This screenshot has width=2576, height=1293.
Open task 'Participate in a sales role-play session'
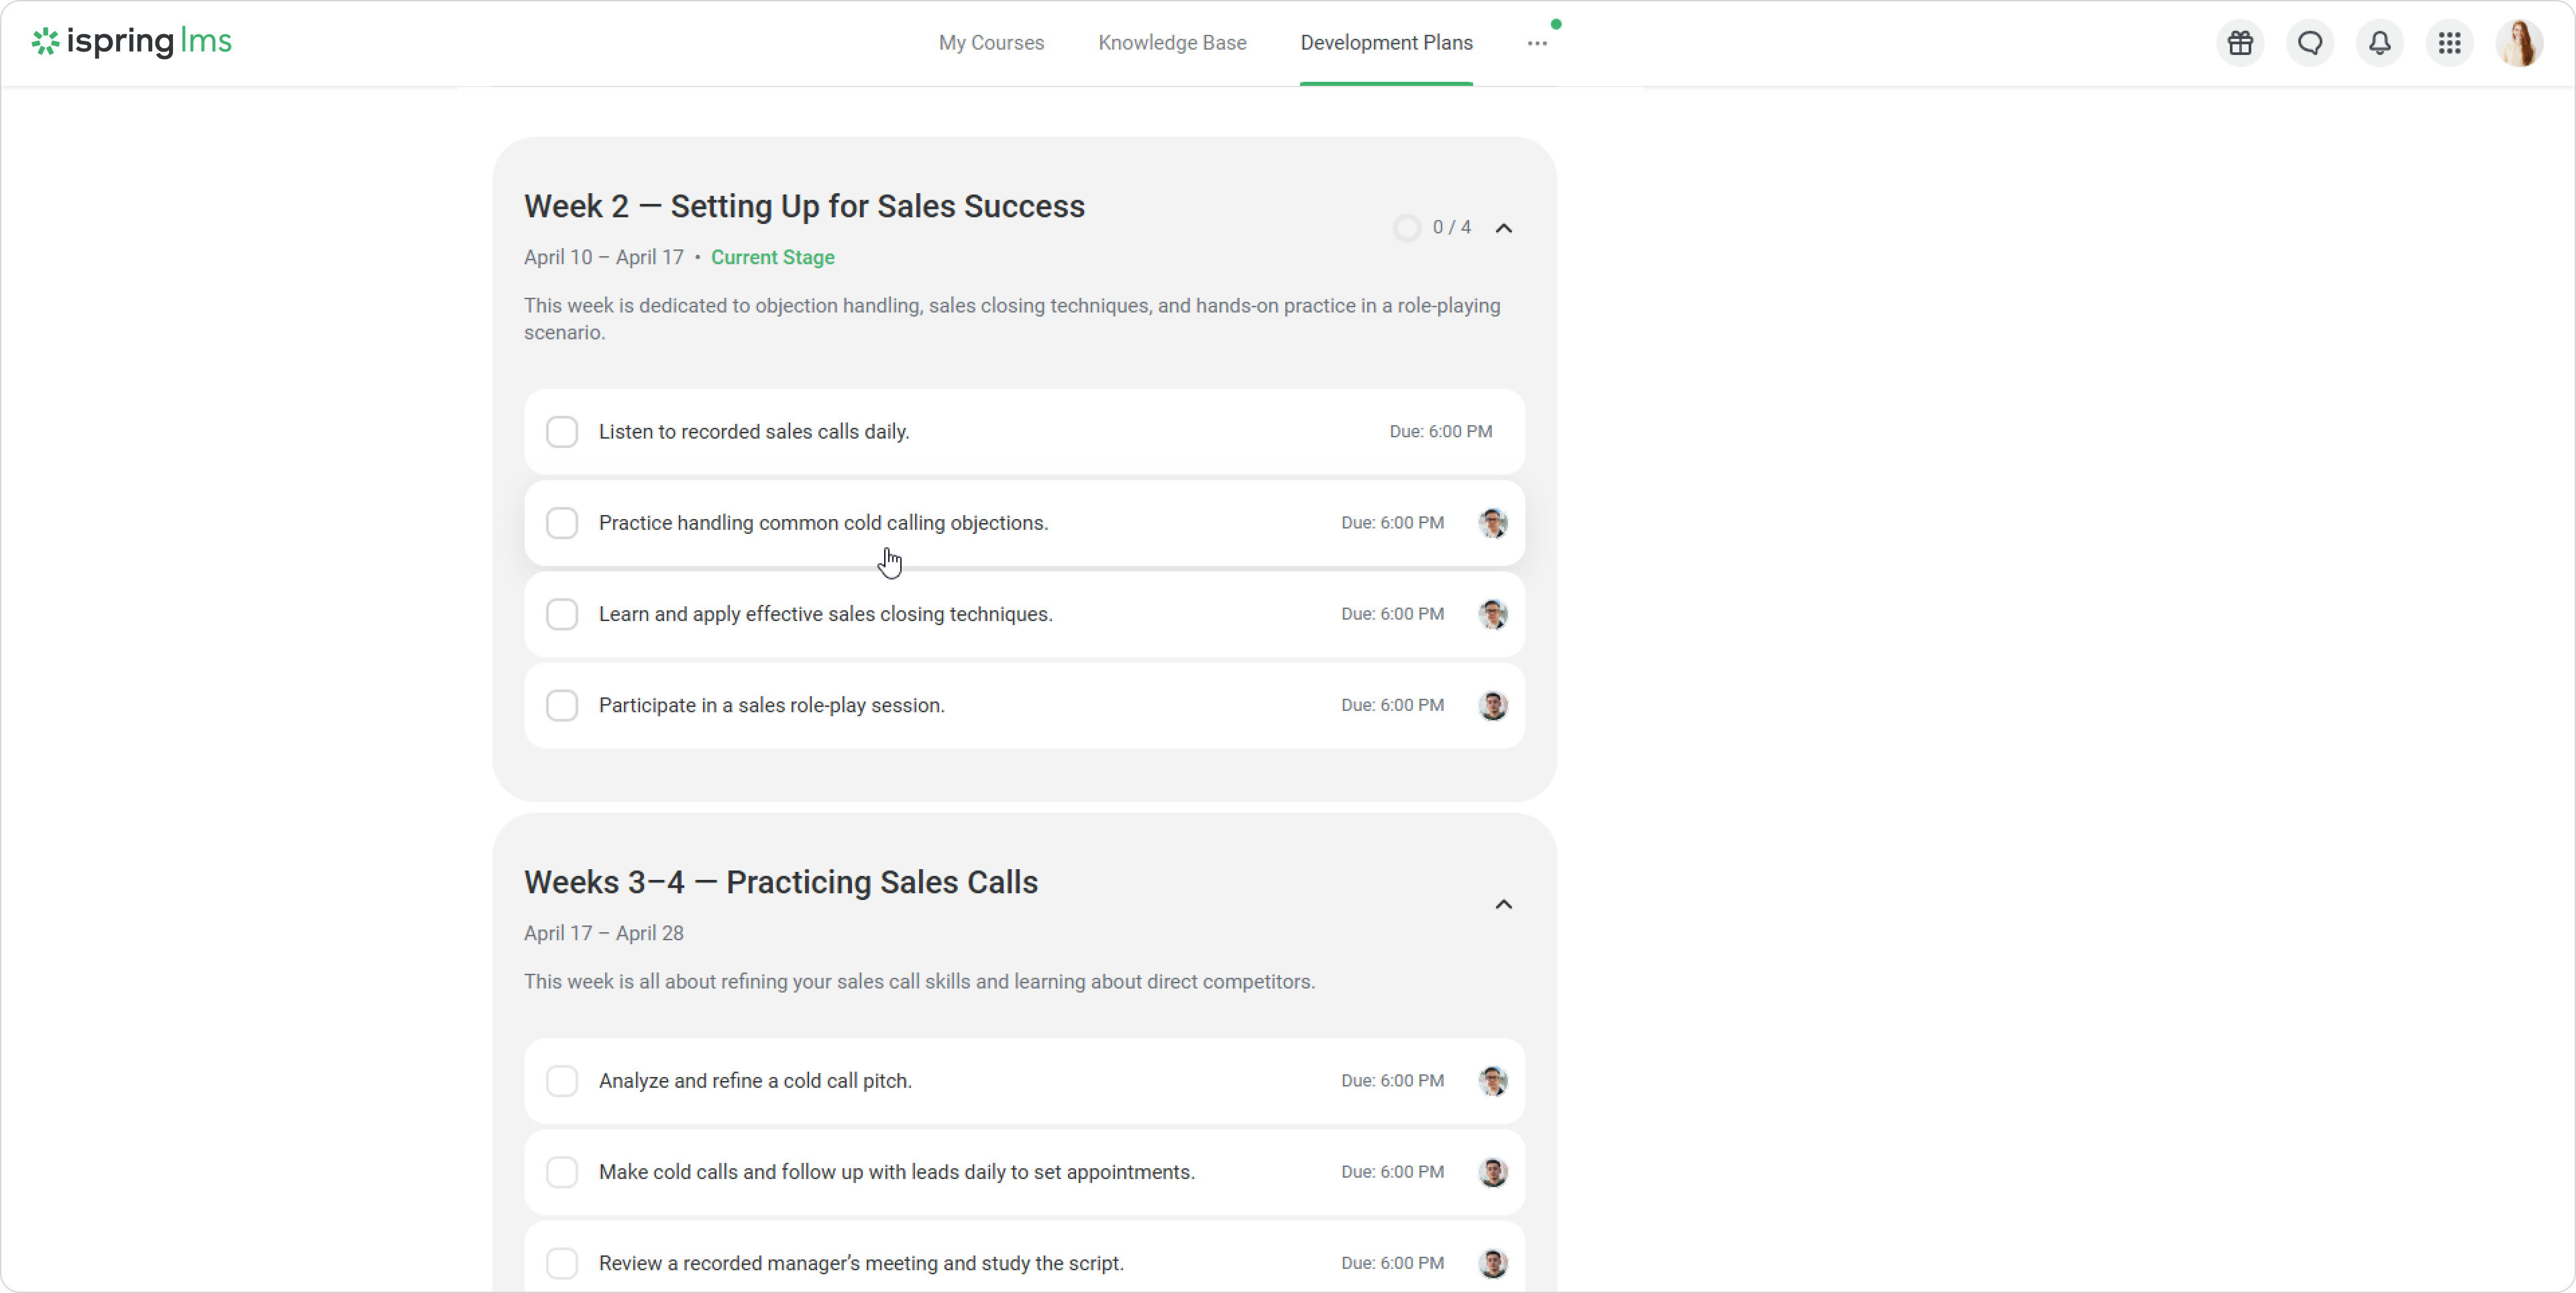click(771, 705)
